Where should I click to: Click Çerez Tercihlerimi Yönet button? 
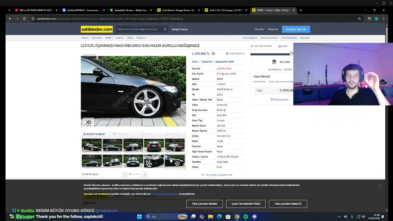(246, 204)
